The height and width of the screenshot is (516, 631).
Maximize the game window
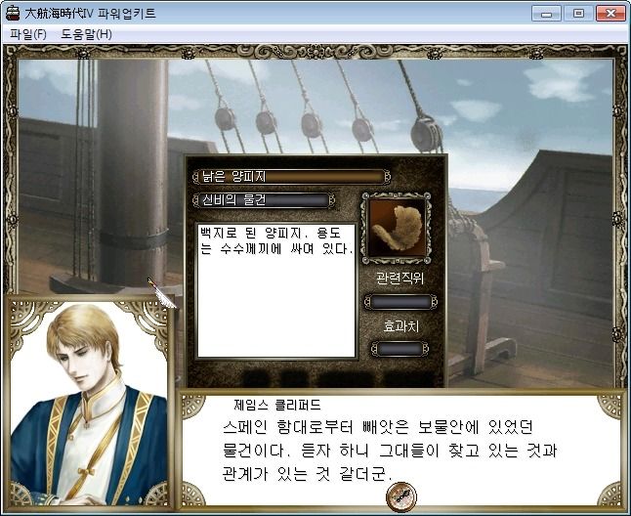(578, 14)
